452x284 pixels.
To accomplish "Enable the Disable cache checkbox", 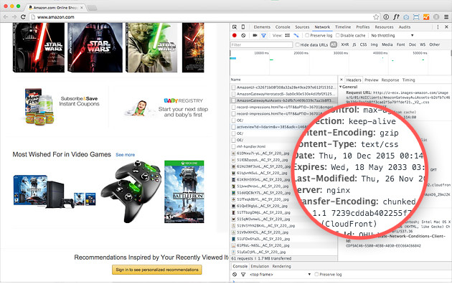I will tap(337, 35).
